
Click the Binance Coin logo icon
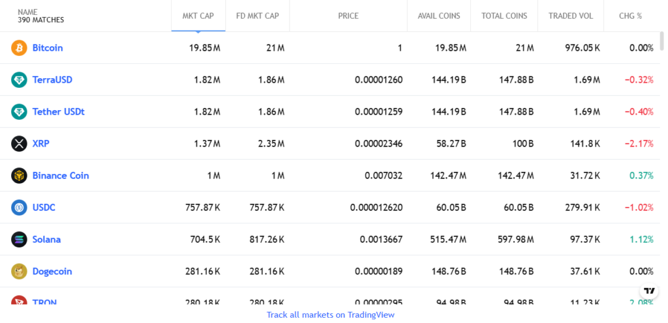point(19,175)
